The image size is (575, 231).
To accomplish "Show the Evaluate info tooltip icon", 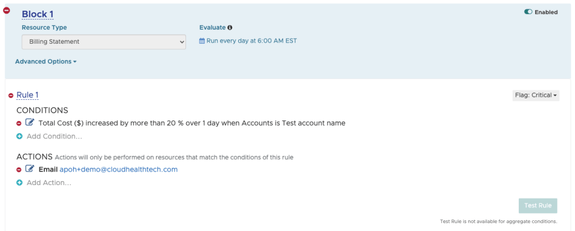I will pyautogui.click(x=230, y=27).
